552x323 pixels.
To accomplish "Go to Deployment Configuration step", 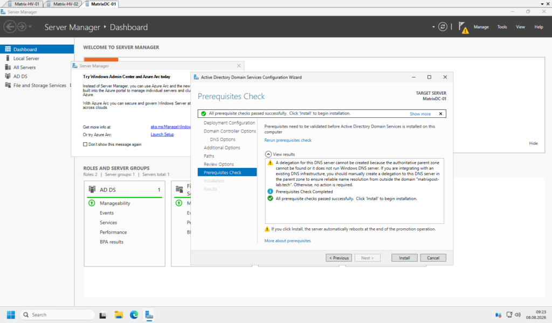I will click(229, 123).
